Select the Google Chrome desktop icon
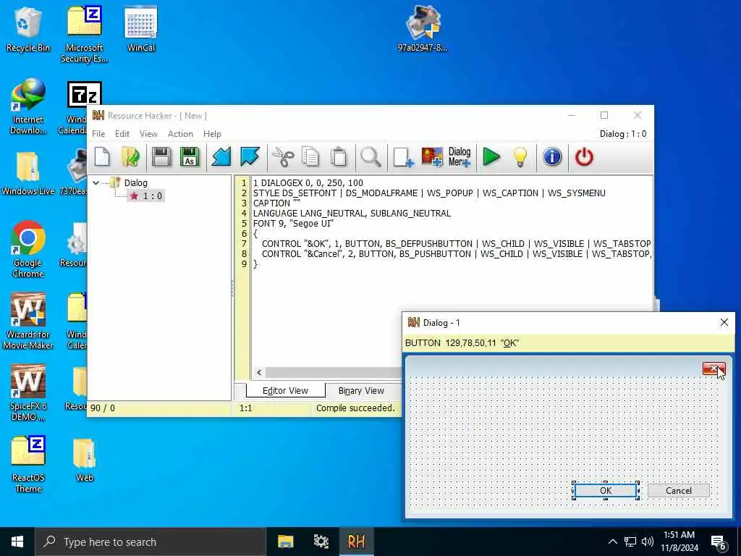 28,249
